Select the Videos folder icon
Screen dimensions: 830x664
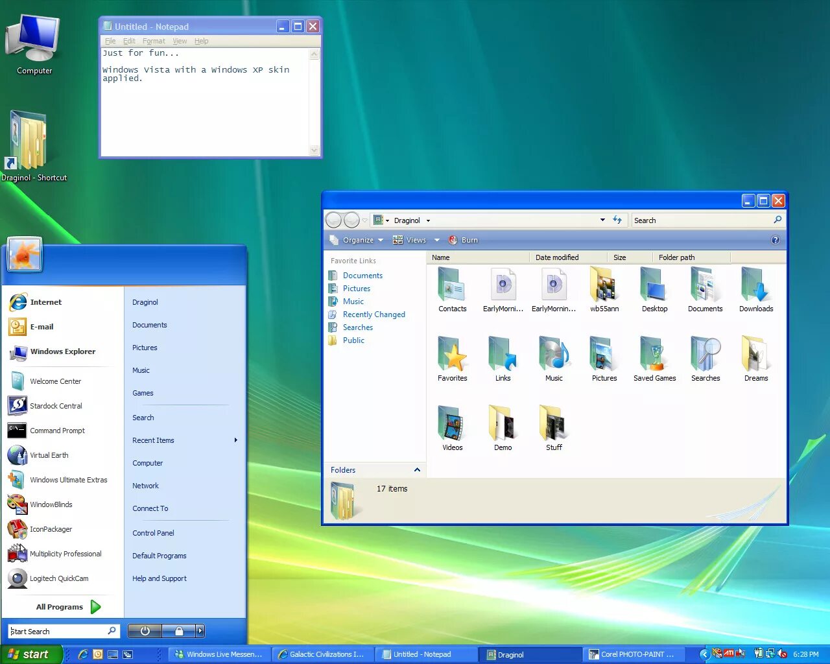[453, 429]
